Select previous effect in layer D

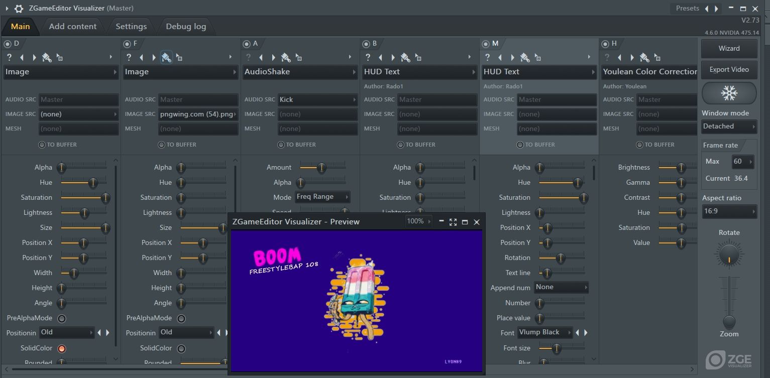pos(22,57)
